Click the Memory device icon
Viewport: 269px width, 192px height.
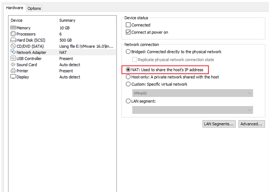click(13, 28)
